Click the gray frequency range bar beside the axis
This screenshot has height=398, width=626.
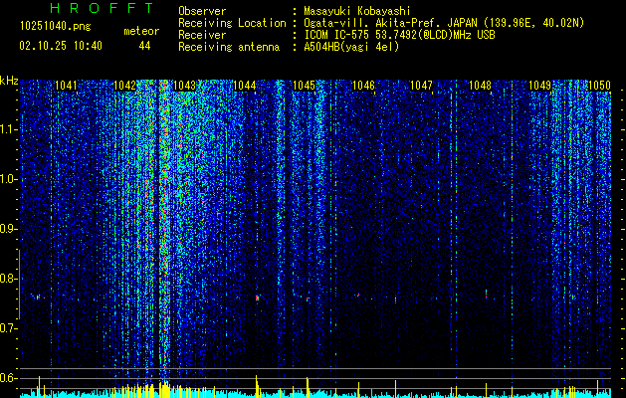click(19, 285)
